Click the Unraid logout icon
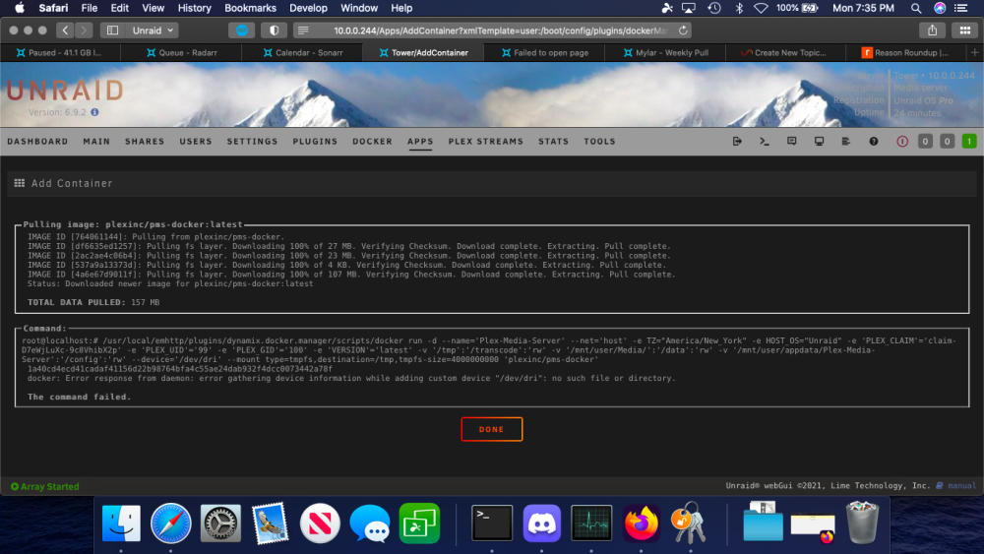Screen dimensions: 984x554 coord(737,141)
